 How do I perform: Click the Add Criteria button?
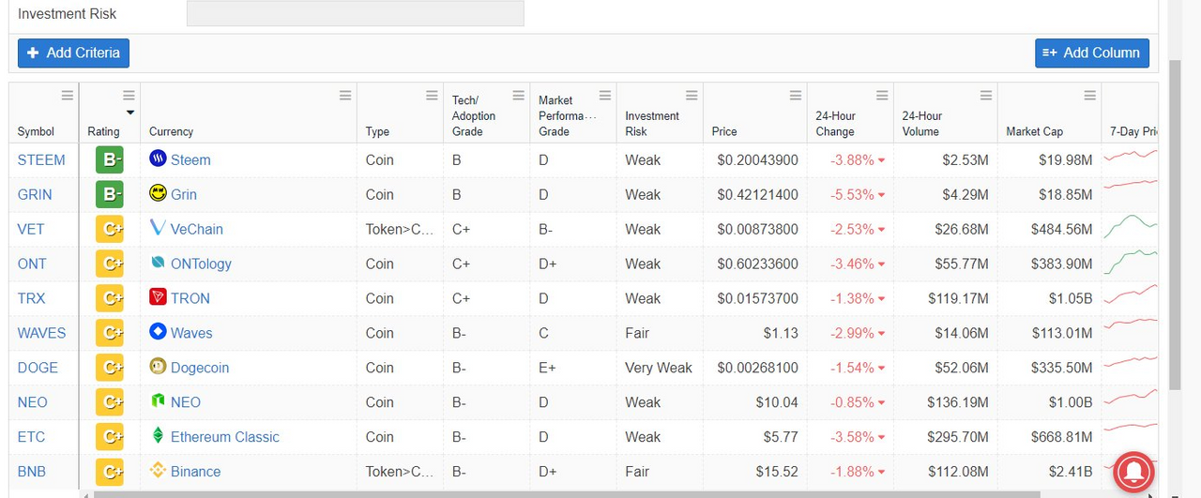click(x=73, y=53)
